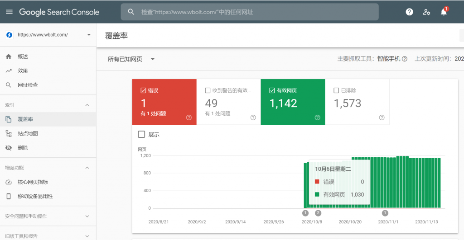Toggle the 错误 checkbox
The width and height of the screenshot is (464, 240).
(144, 90)
